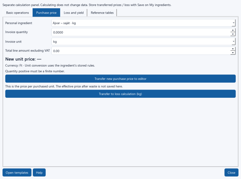The height and width of the screenshot is (179, 241).
Task: Switch to the Basic operations tab
Action: (18, 13)
